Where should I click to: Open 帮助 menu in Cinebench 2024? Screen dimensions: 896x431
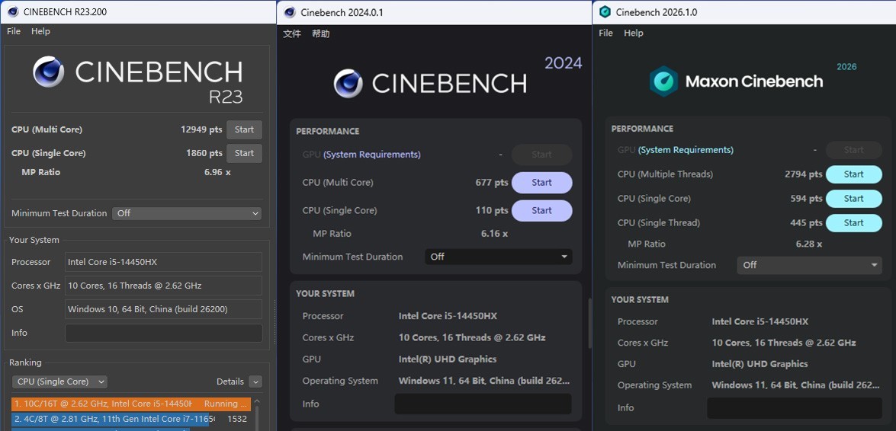(320, 34)
